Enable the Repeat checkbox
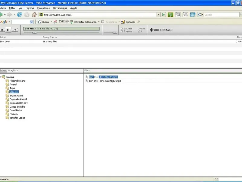This screenshot has height=182, width=242. coord(122,31)
